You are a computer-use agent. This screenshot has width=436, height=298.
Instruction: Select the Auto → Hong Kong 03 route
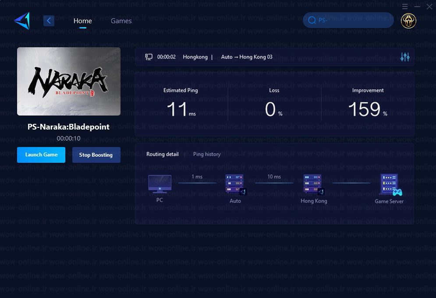coord(247,57)
